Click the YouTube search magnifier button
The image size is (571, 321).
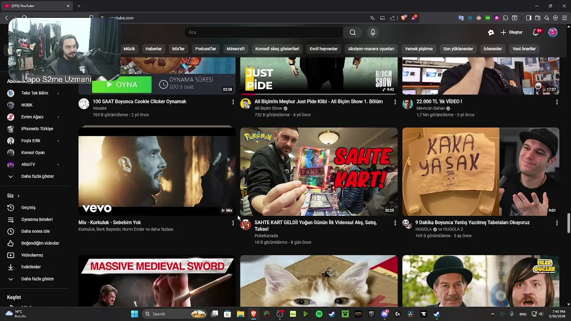tap(352, 32)
